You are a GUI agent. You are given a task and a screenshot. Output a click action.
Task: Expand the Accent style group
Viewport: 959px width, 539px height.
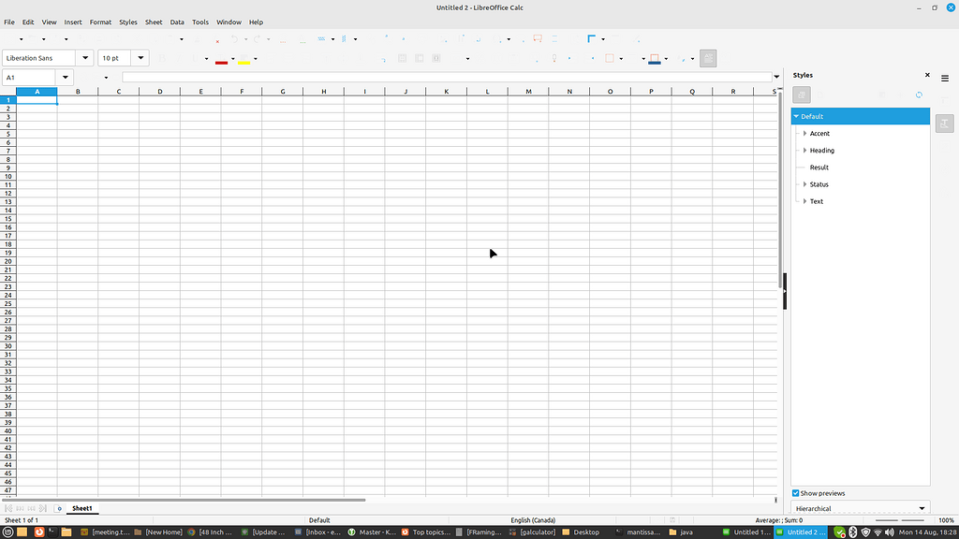coord(804,134)
